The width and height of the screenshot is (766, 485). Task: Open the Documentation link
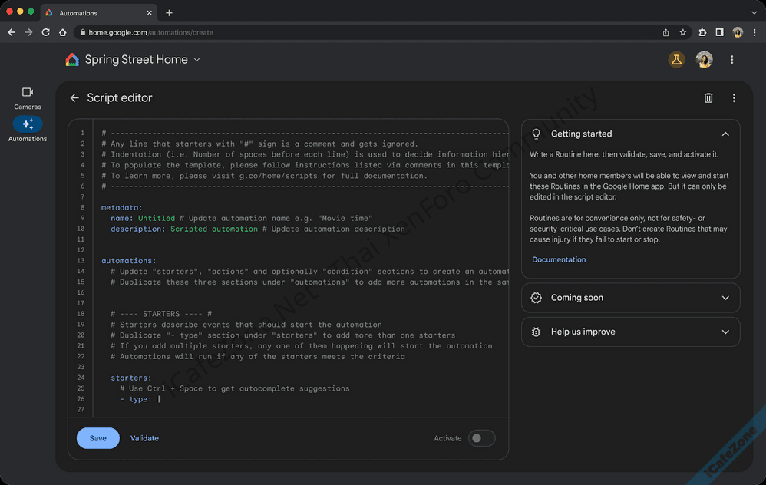pos(559,260)
